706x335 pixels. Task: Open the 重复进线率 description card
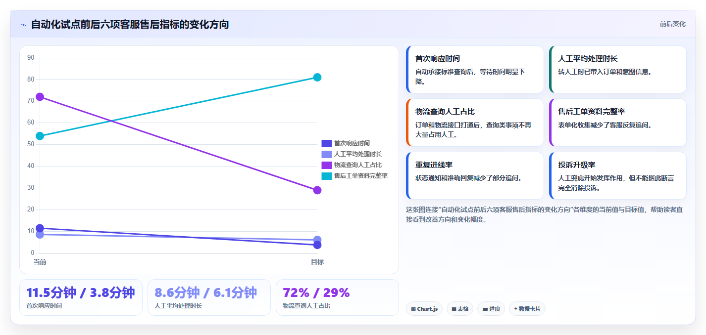(475, 175)
